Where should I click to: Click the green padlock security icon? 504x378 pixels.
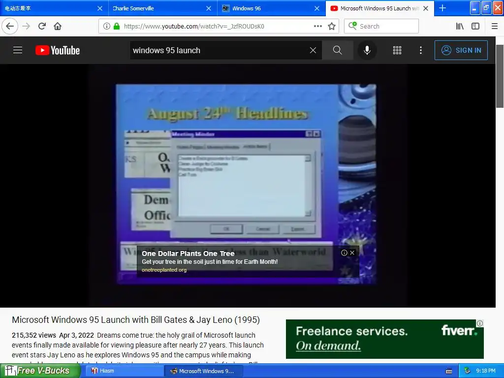(116, 26)
